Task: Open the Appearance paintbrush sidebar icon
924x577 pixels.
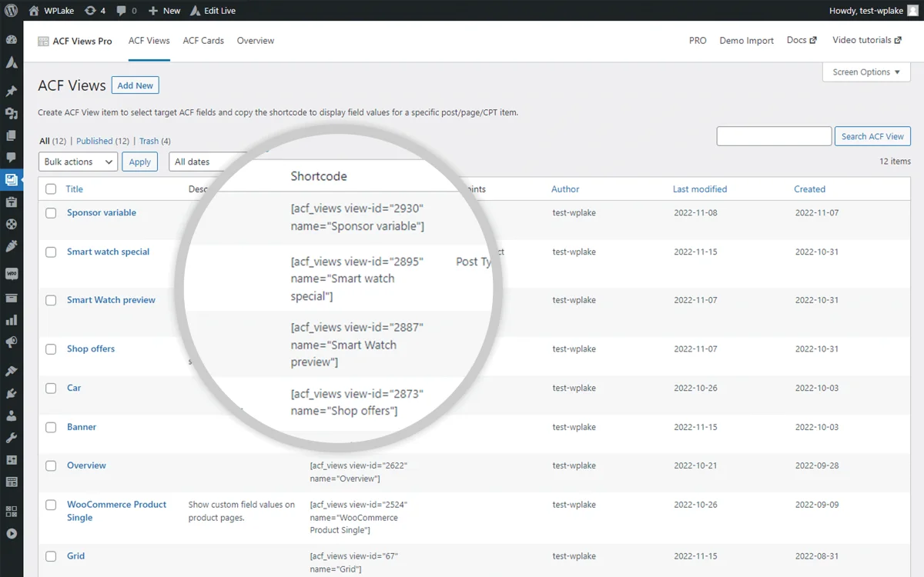Action: click(12, 371)
